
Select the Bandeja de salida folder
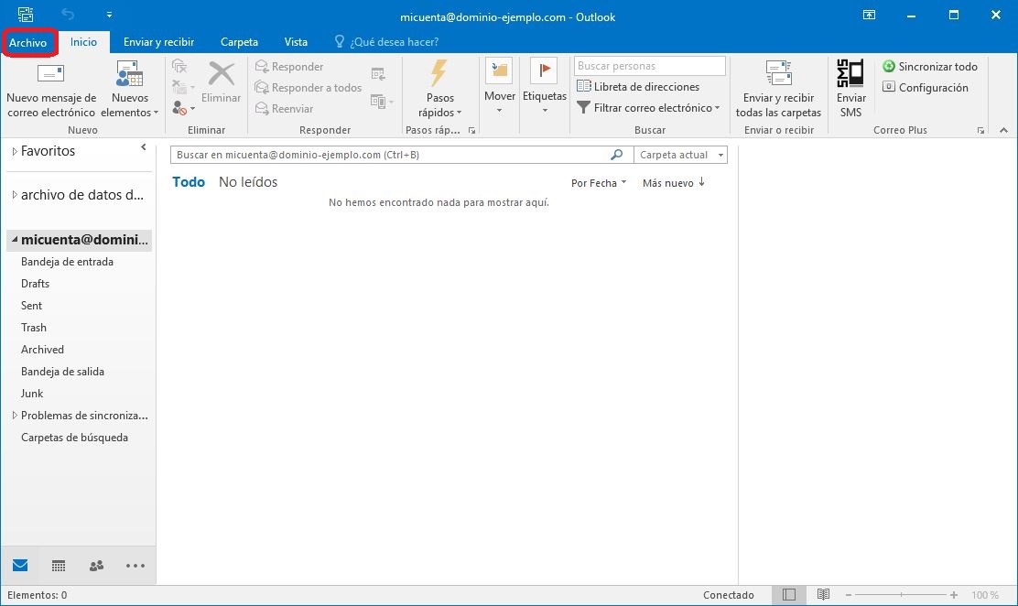62,372
